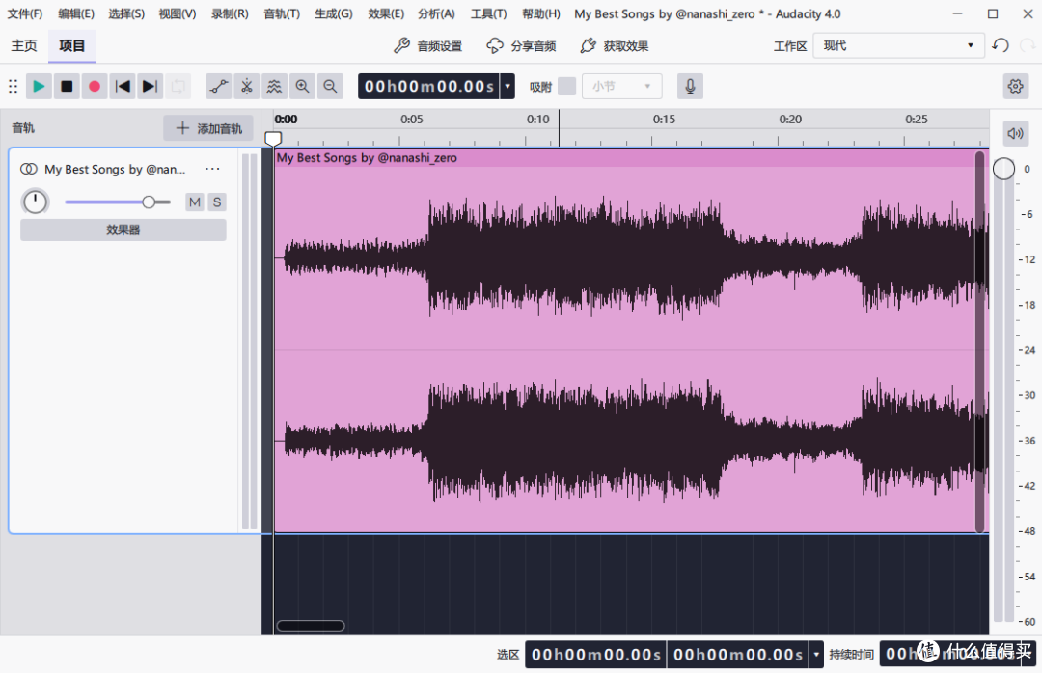The width and height of the screenshot is (1042, 673).
Task: Click the playback level meter slider knob
Action: click(x=1003, y=169)
